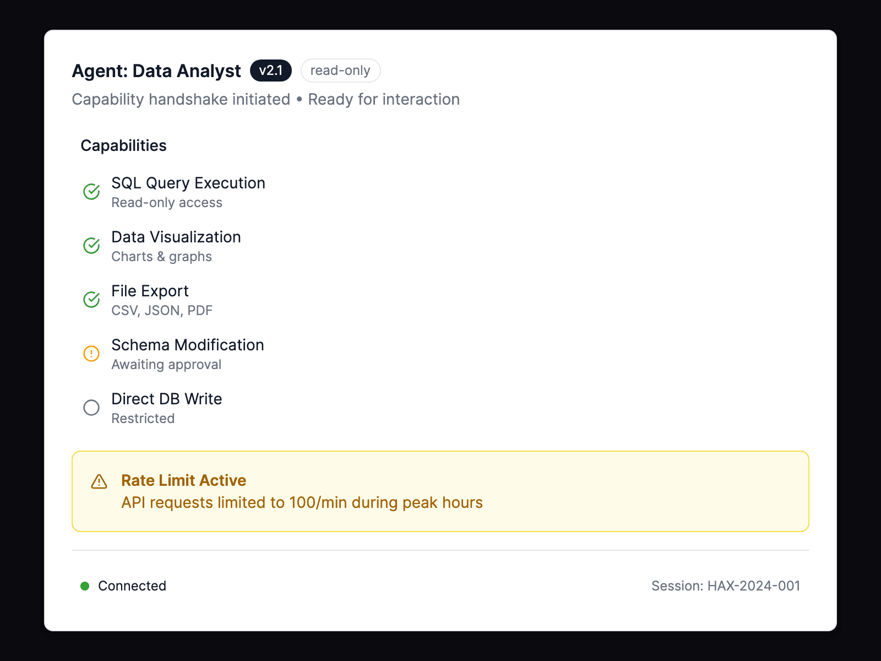The image size is (881, 661).
Task: Select the Rate Limit Active banner
Action: pos(440,490)
